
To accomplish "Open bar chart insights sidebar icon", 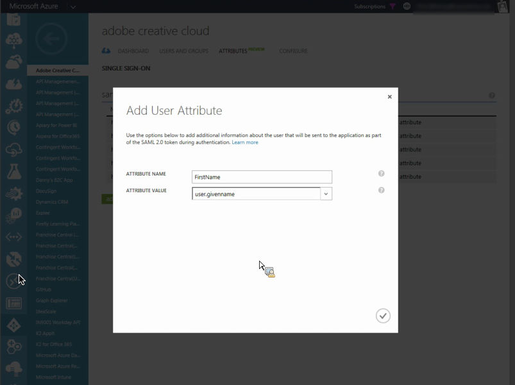I will click(14, 215).
